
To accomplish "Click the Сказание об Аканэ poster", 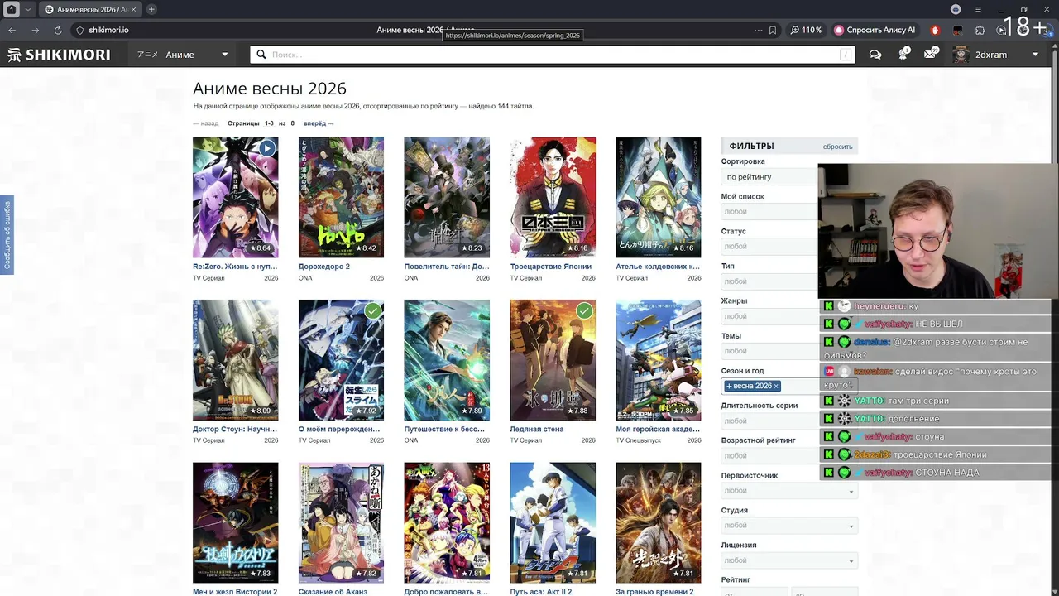I will 341,522.
